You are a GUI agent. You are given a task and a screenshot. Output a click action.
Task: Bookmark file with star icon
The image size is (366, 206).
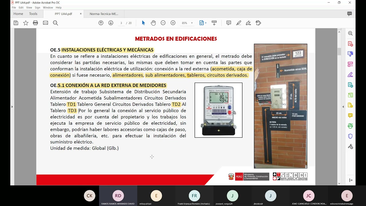[x=26, y=23]
